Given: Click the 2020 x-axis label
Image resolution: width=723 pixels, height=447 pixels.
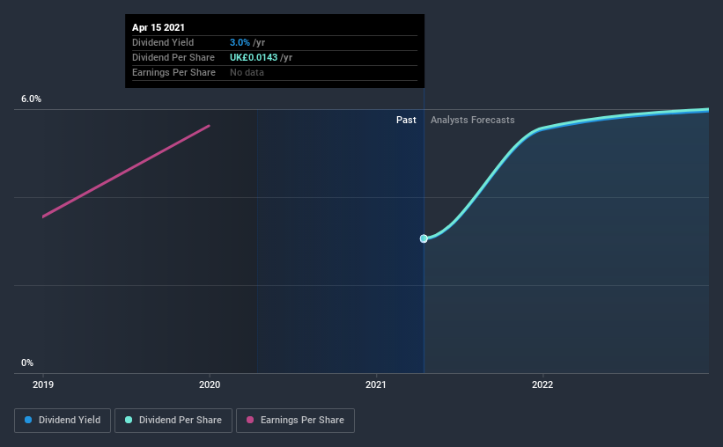Looking at the screenshot, I should 210,385.
